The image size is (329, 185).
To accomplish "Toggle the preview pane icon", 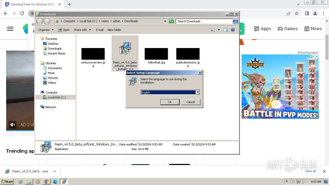I will (x=226, y=30).
